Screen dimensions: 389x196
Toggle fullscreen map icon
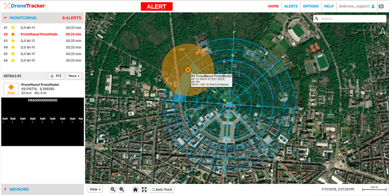click(x=144, y=189)
